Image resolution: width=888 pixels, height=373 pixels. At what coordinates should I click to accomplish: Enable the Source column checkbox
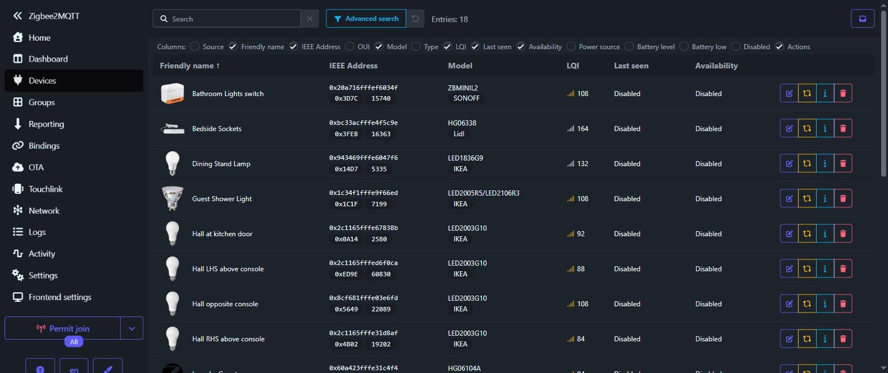(x=195, y=46)
